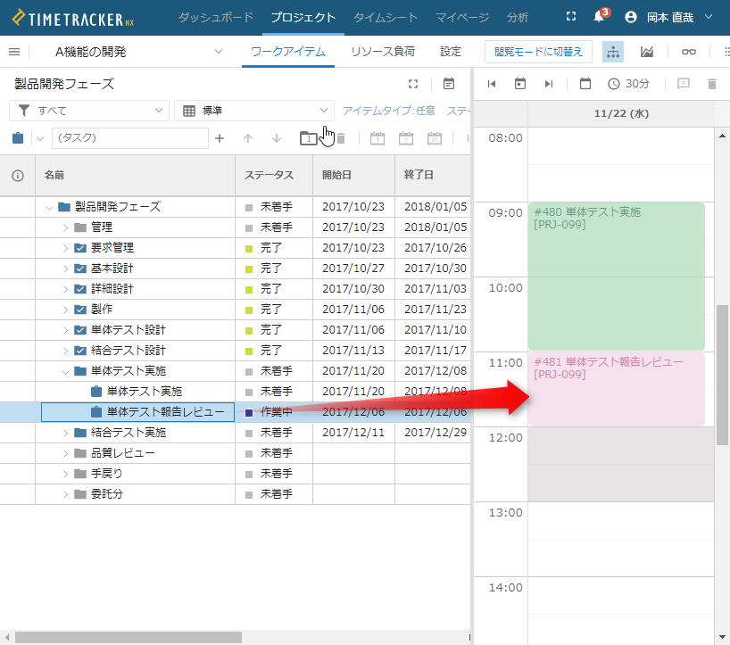Click the add item plus icon
The width and height of the screenshot is (730, 645).
pyautogui.click(x=220, y=138)
